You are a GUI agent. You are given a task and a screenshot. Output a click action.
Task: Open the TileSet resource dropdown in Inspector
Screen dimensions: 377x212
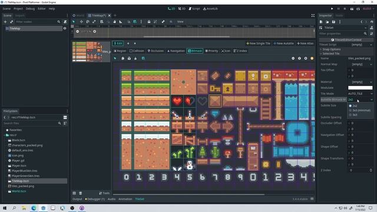344,28
